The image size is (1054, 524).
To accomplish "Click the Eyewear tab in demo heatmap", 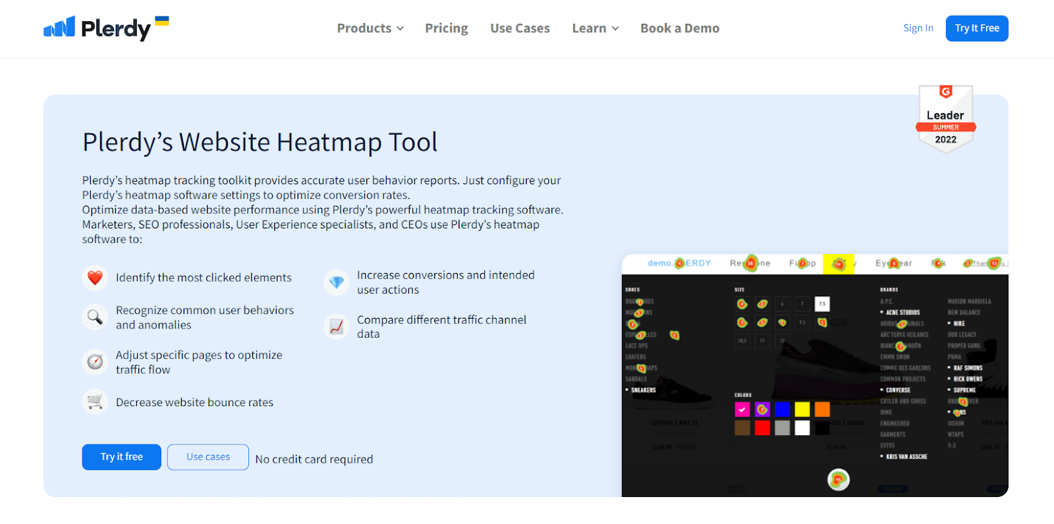I will point(894,263).
